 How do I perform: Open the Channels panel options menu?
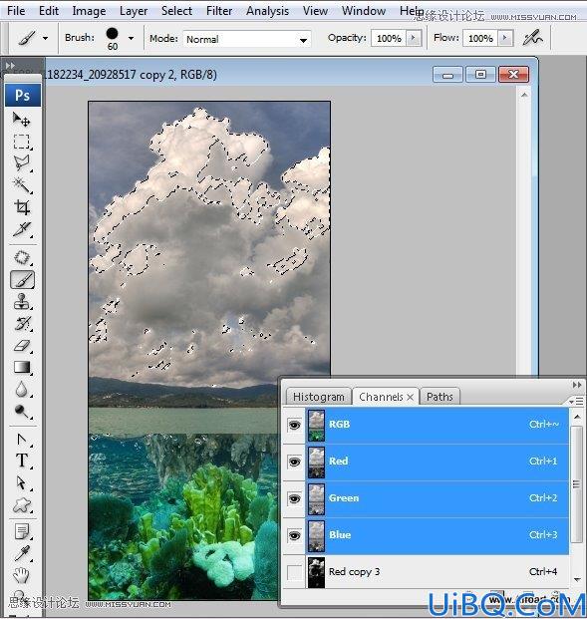click(x=576, y=401)
